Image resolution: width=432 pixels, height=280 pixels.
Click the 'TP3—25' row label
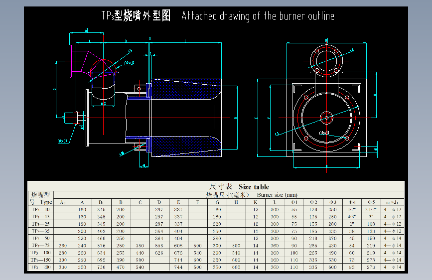(40, 224)
